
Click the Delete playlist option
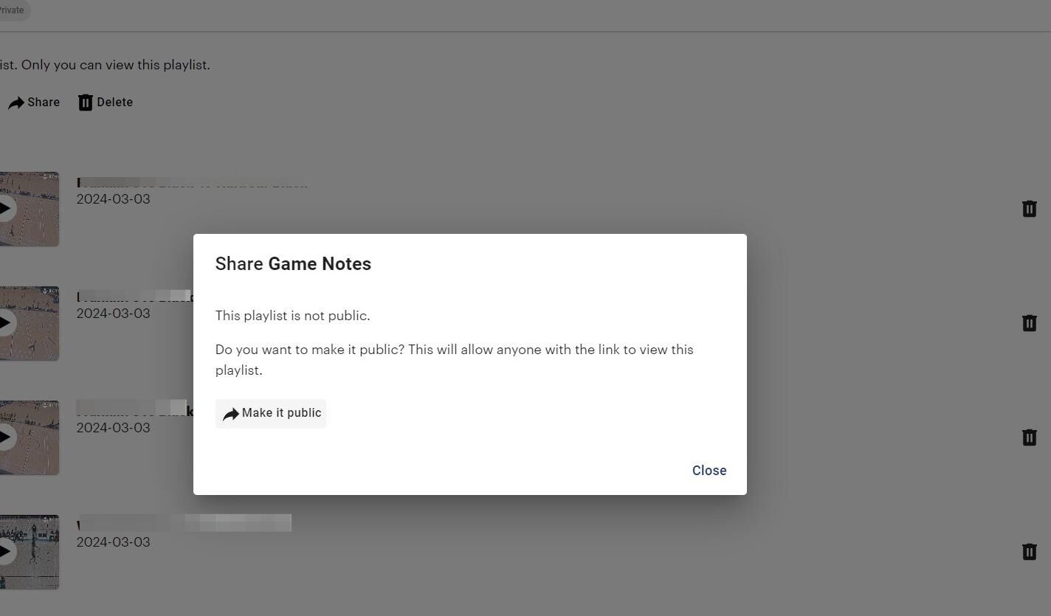[x=106, y=103]
